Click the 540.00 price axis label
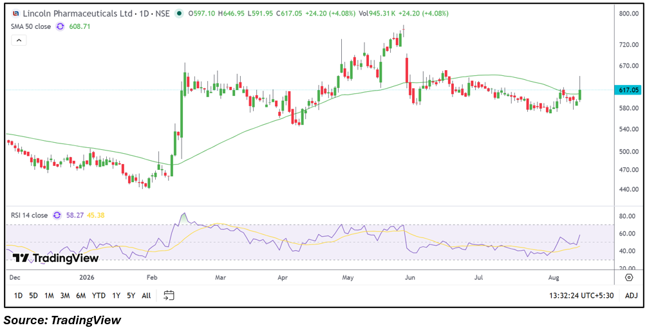 (629, 129)
